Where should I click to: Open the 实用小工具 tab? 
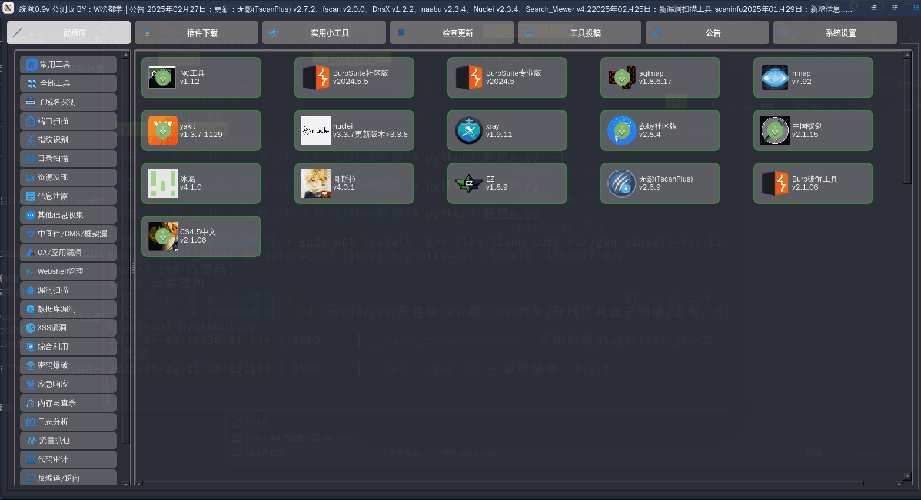[324, 33]
